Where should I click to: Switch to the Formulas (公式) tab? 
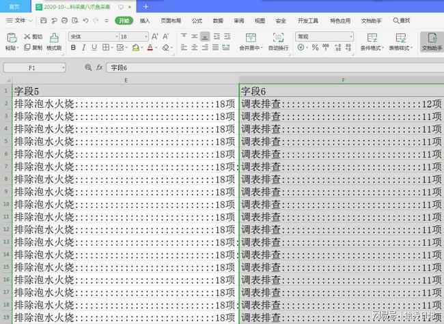pyautogui.click(x=197, y=21)
